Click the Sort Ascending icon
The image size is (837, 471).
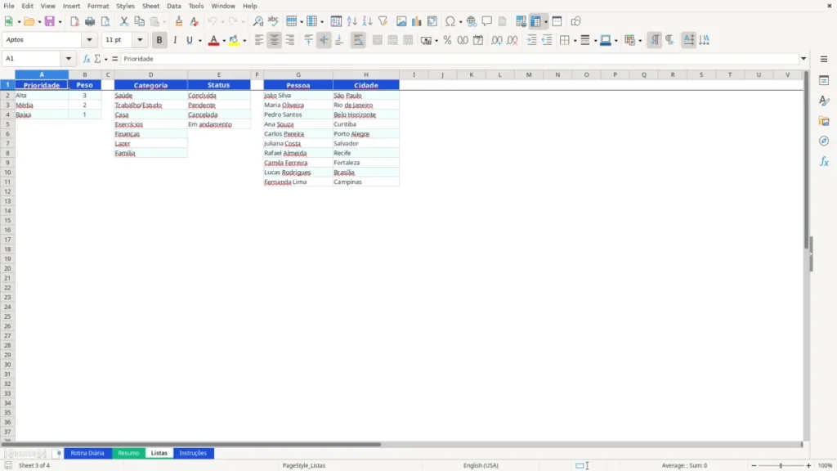pos(351,21)
